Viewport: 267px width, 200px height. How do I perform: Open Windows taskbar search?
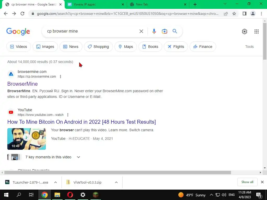(x=19, y=195)
